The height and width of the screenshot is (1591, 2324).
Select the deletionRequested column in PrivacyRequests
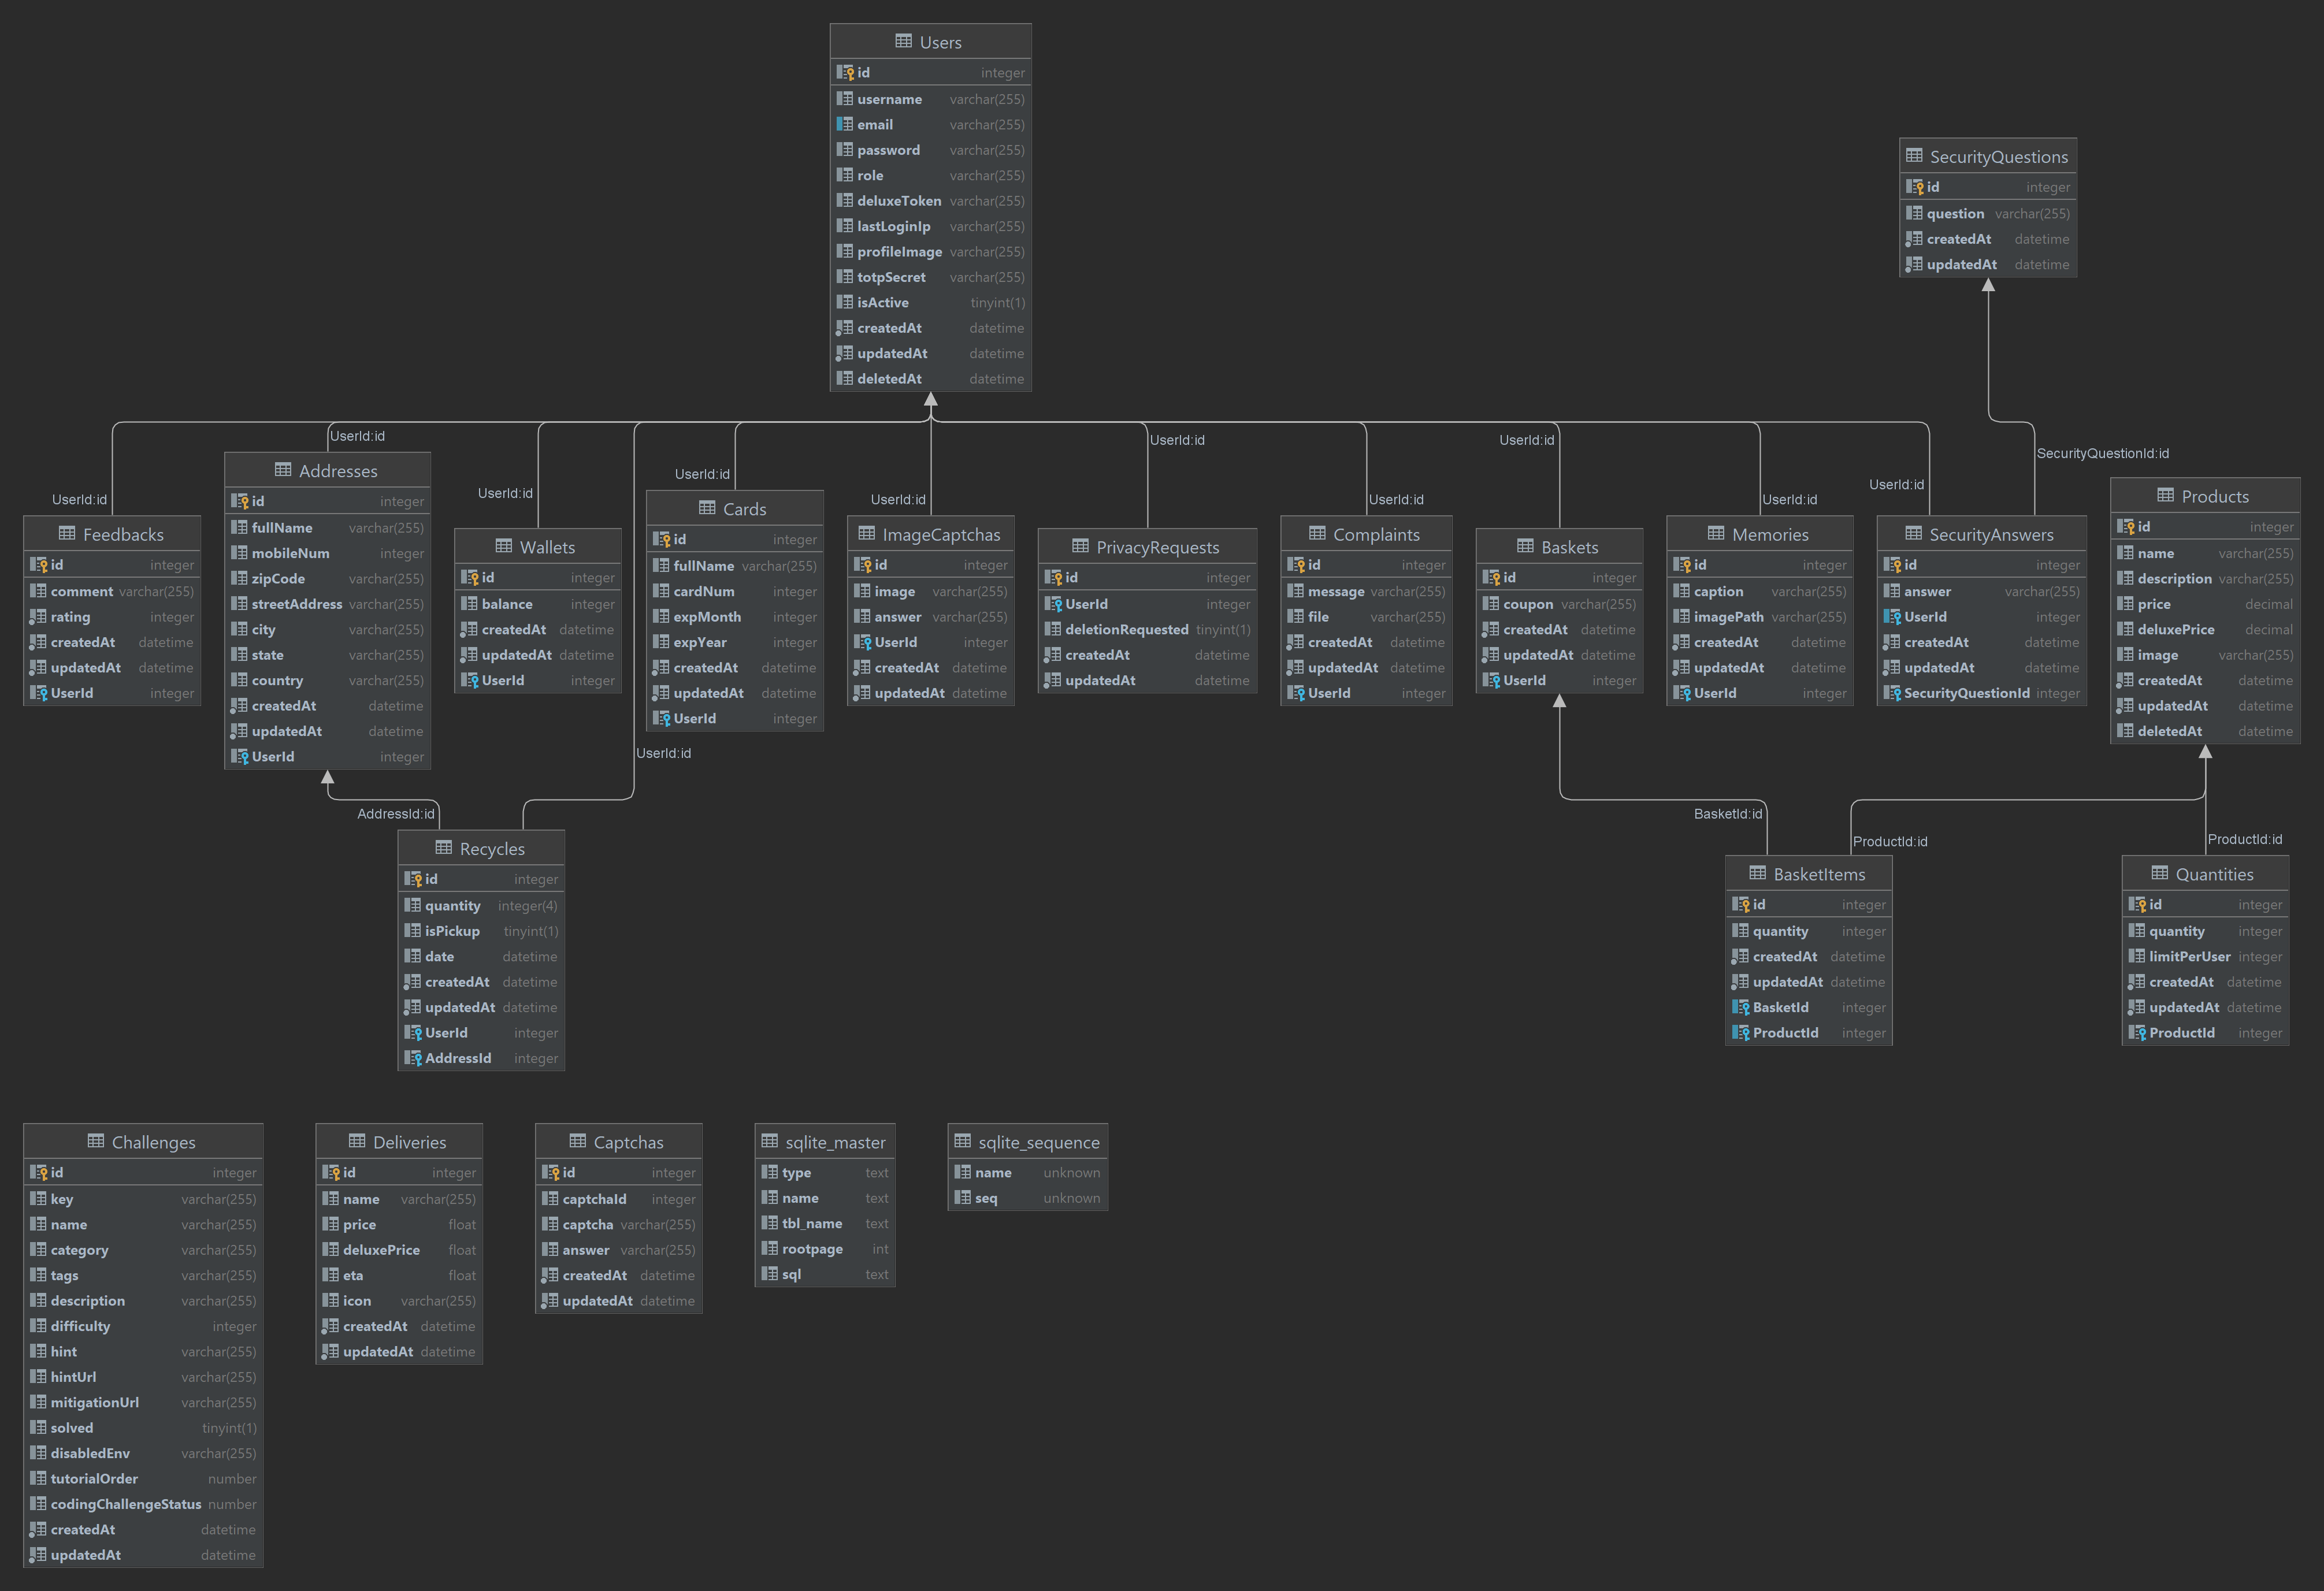point(1147,629)
